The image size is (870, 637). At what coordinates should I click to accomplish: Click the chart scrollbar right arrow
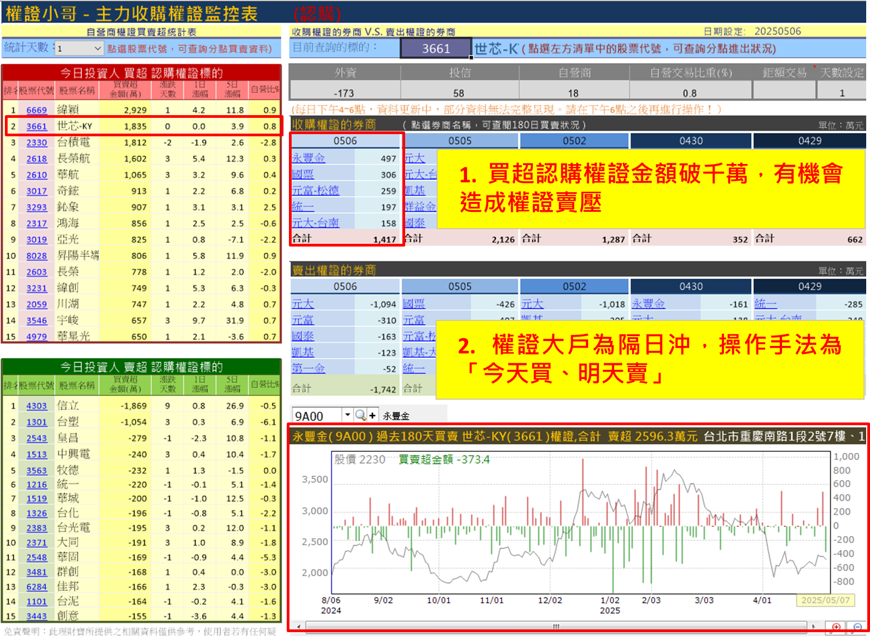point(813,626)
